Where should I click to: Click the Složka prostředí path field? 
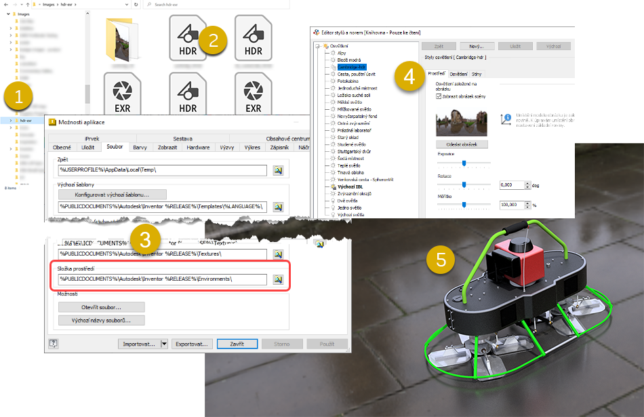point(162,279)
